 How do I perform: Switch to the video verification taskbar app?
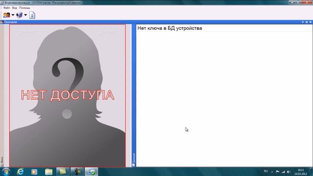[91, 172]
